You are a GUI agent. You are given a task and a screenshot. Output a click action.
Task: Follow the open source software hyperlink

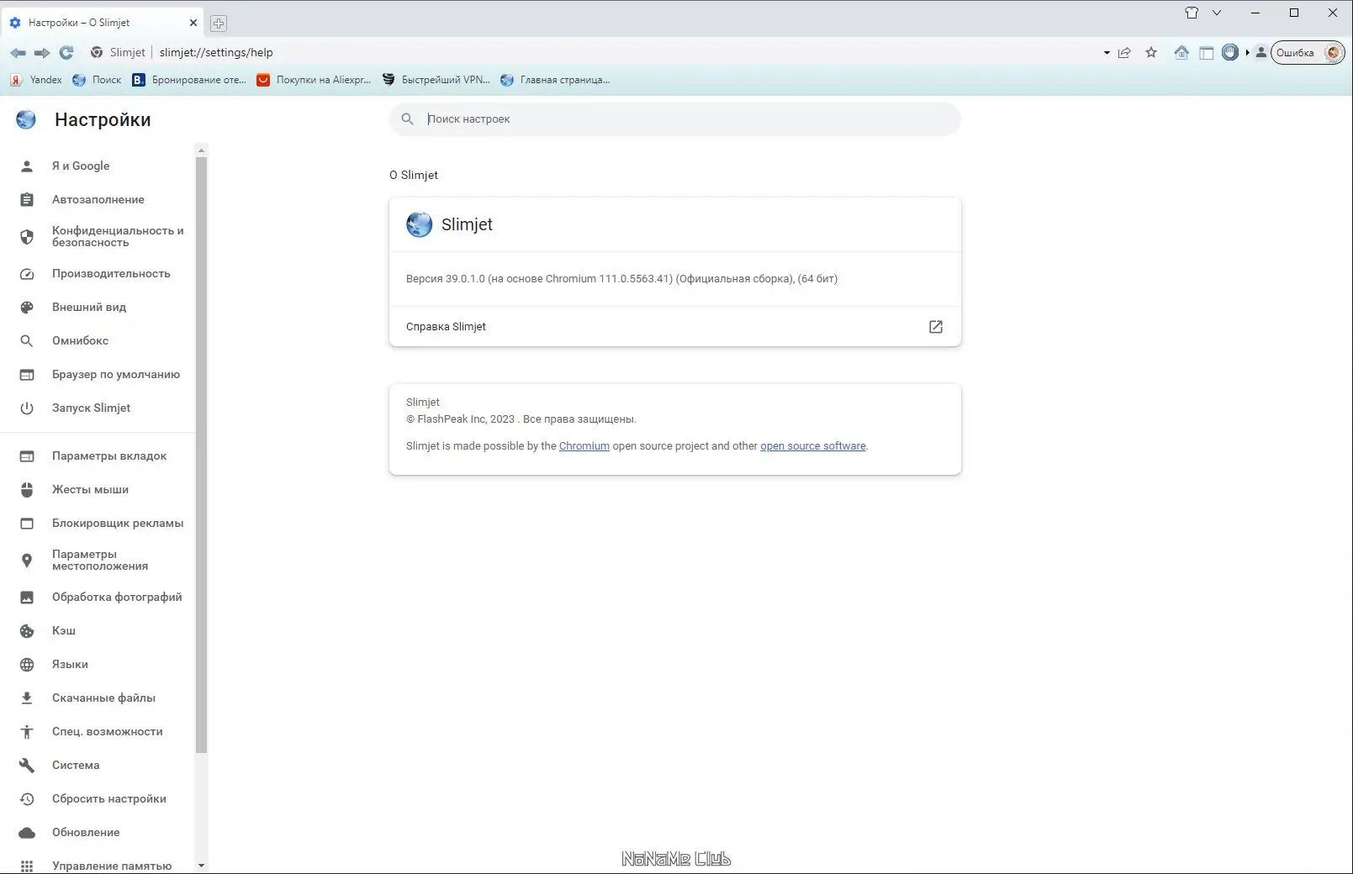[813, 446]
